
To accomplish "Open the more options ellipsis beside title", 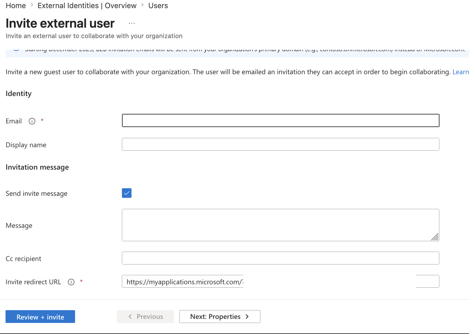I will click(132, 23).
